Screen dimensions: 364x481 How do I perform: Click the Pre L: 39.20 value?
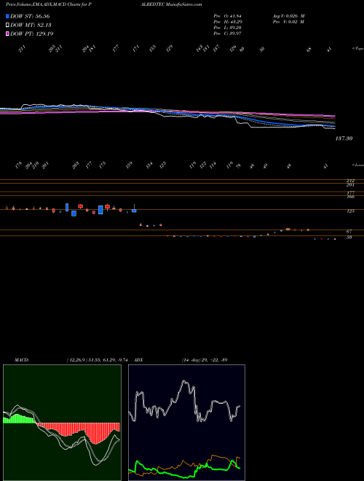pyautogui.click(x=228, y=28)
